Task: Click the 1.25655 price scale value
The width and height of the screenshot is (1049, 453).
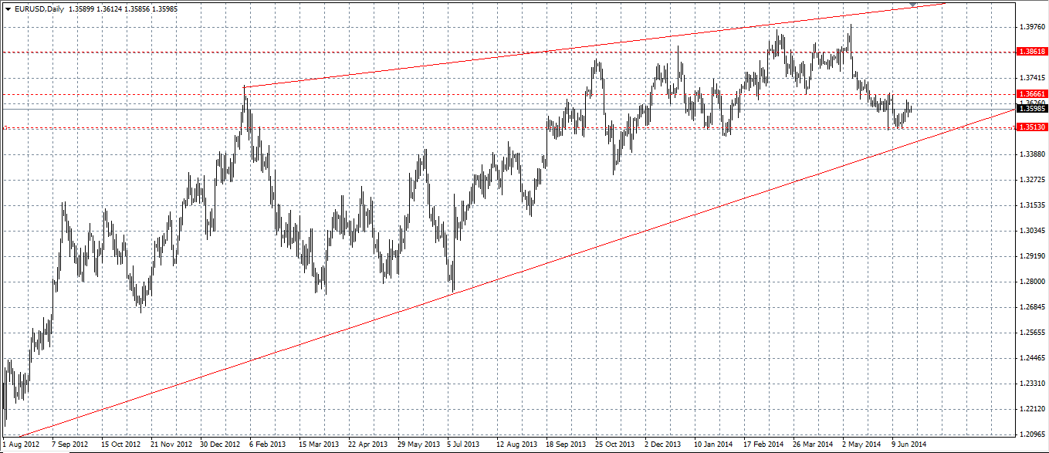Action: click(x=1032, y=333)
